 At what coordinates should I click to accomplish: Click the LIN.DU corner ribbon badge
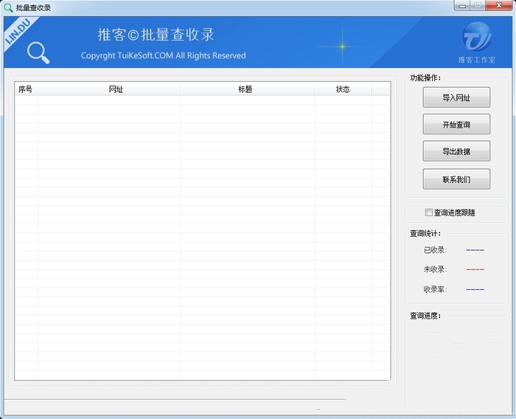coord(16,34)
